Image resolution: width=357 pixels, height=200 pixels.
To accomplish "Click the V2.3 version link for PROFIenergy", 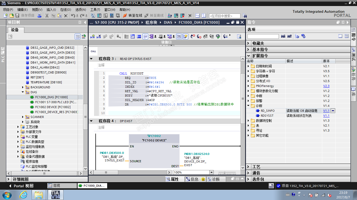I will coord(326,86).
